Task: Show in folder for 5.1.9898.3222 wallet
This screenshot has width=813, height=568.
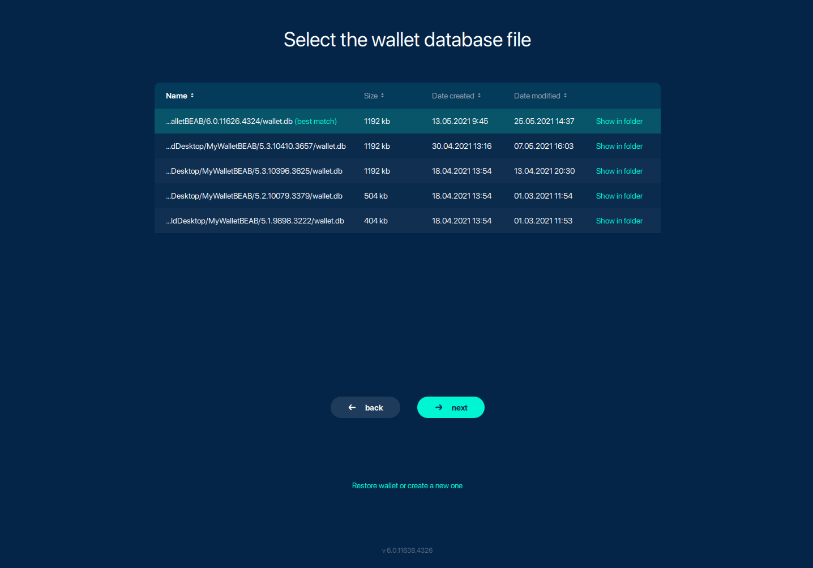Action: point(619,221)
